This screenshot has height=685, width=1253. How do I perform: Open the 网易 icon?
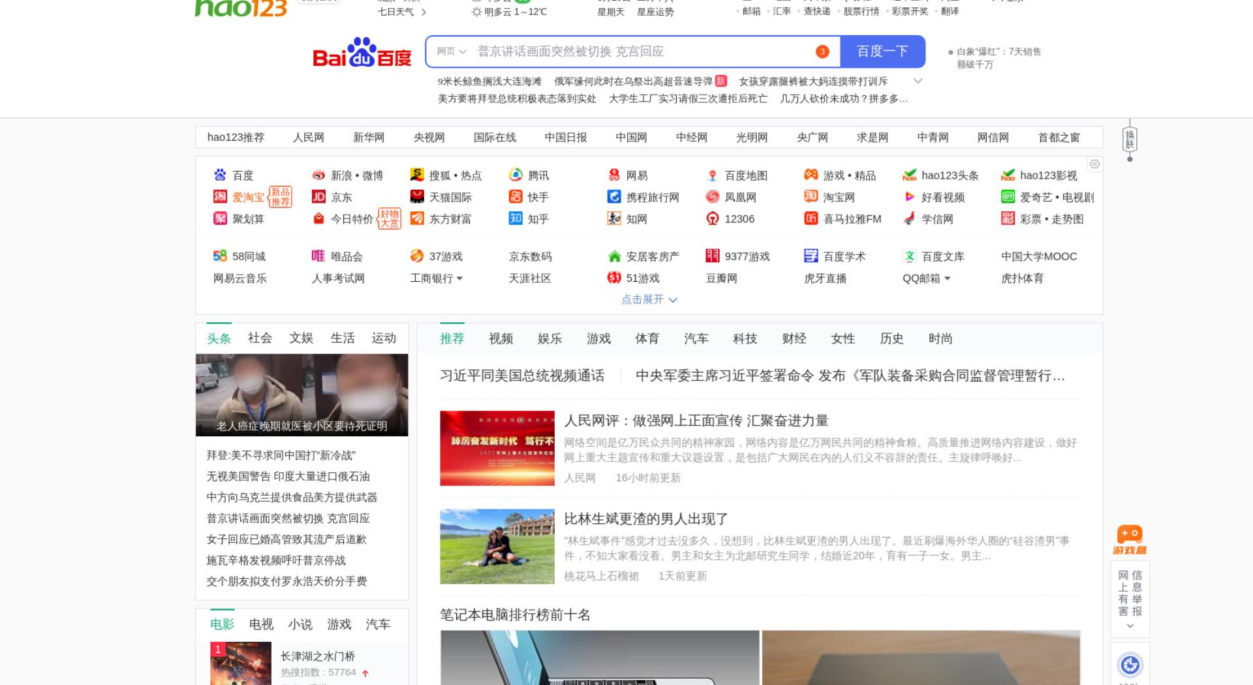[614, 175]
